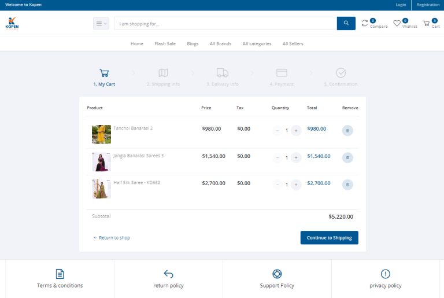The height and width of the screenshot is (298, 444).
Task: Expand the categories hamburger dropdown
Action: [101, 24]
